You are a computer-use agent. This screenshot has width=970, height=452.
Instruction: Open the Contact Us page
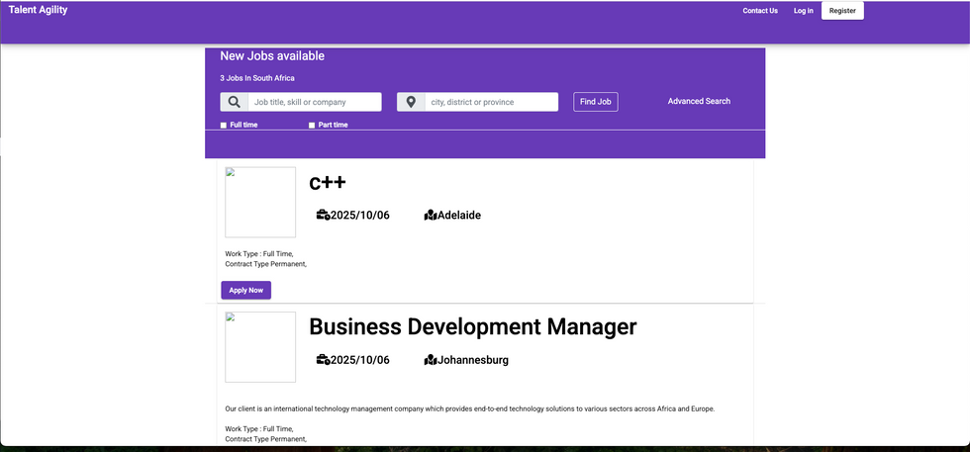(760, 11)
